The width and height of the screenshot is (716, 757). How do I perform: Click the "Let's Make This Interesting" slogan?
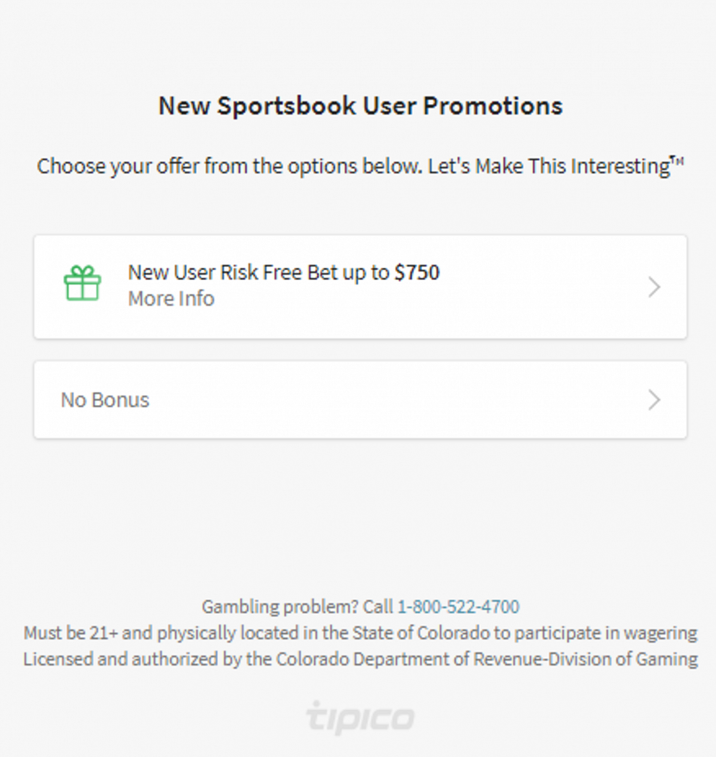coord(549,167)
